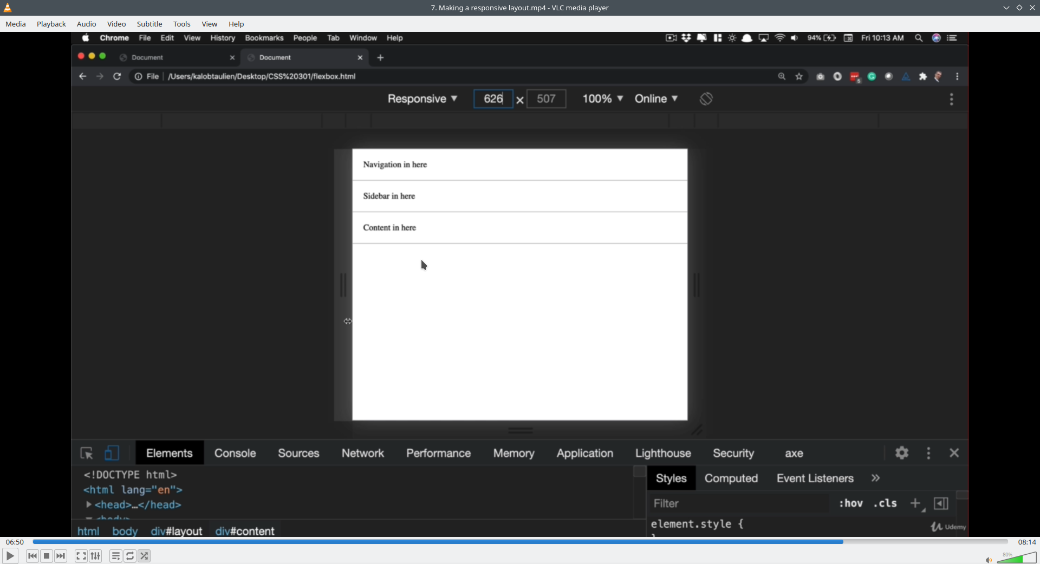Open the Lighthouse tab
Image resolution: width=1040 pixels, height=564 pixels.
point(663,453)
